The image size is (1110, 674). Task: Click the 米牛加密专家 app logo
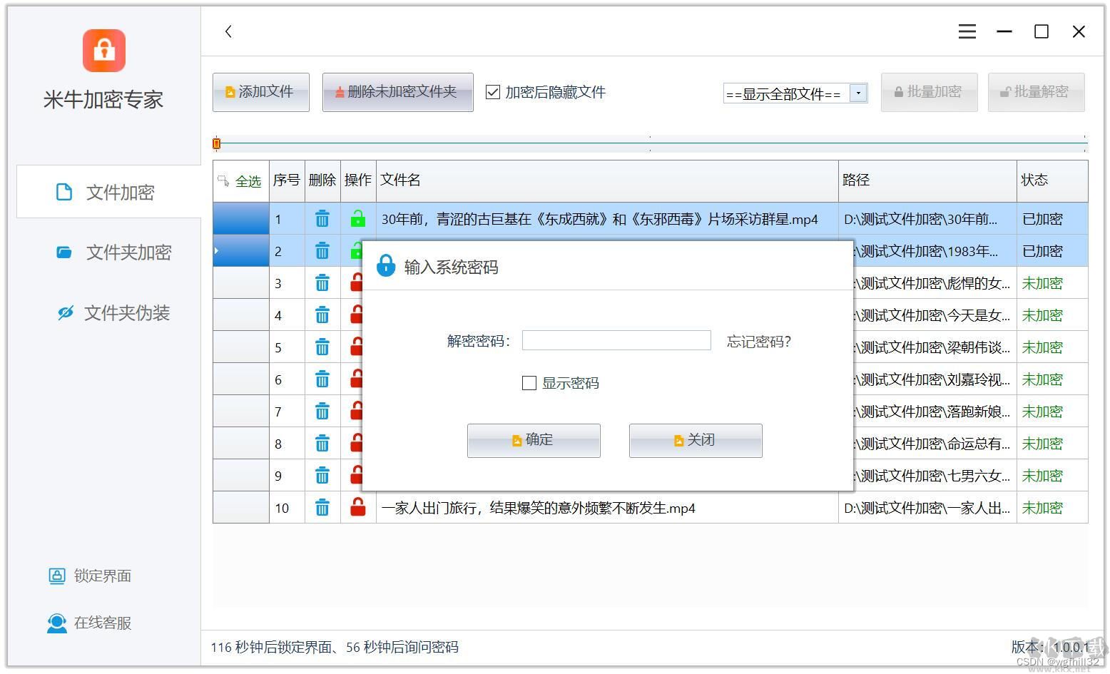tap(103, 51)
